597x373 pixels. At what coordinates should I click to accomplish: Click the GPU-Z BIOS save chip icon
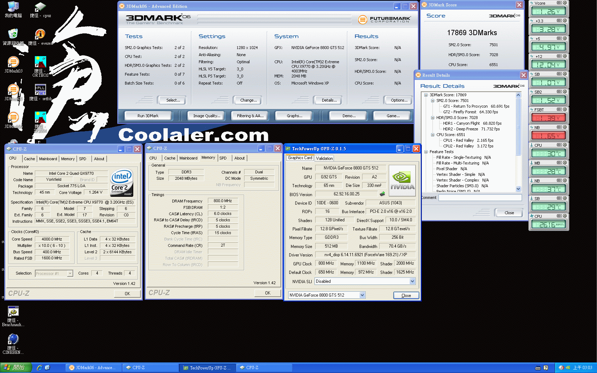pyautogui.click(x=382, y=194)
